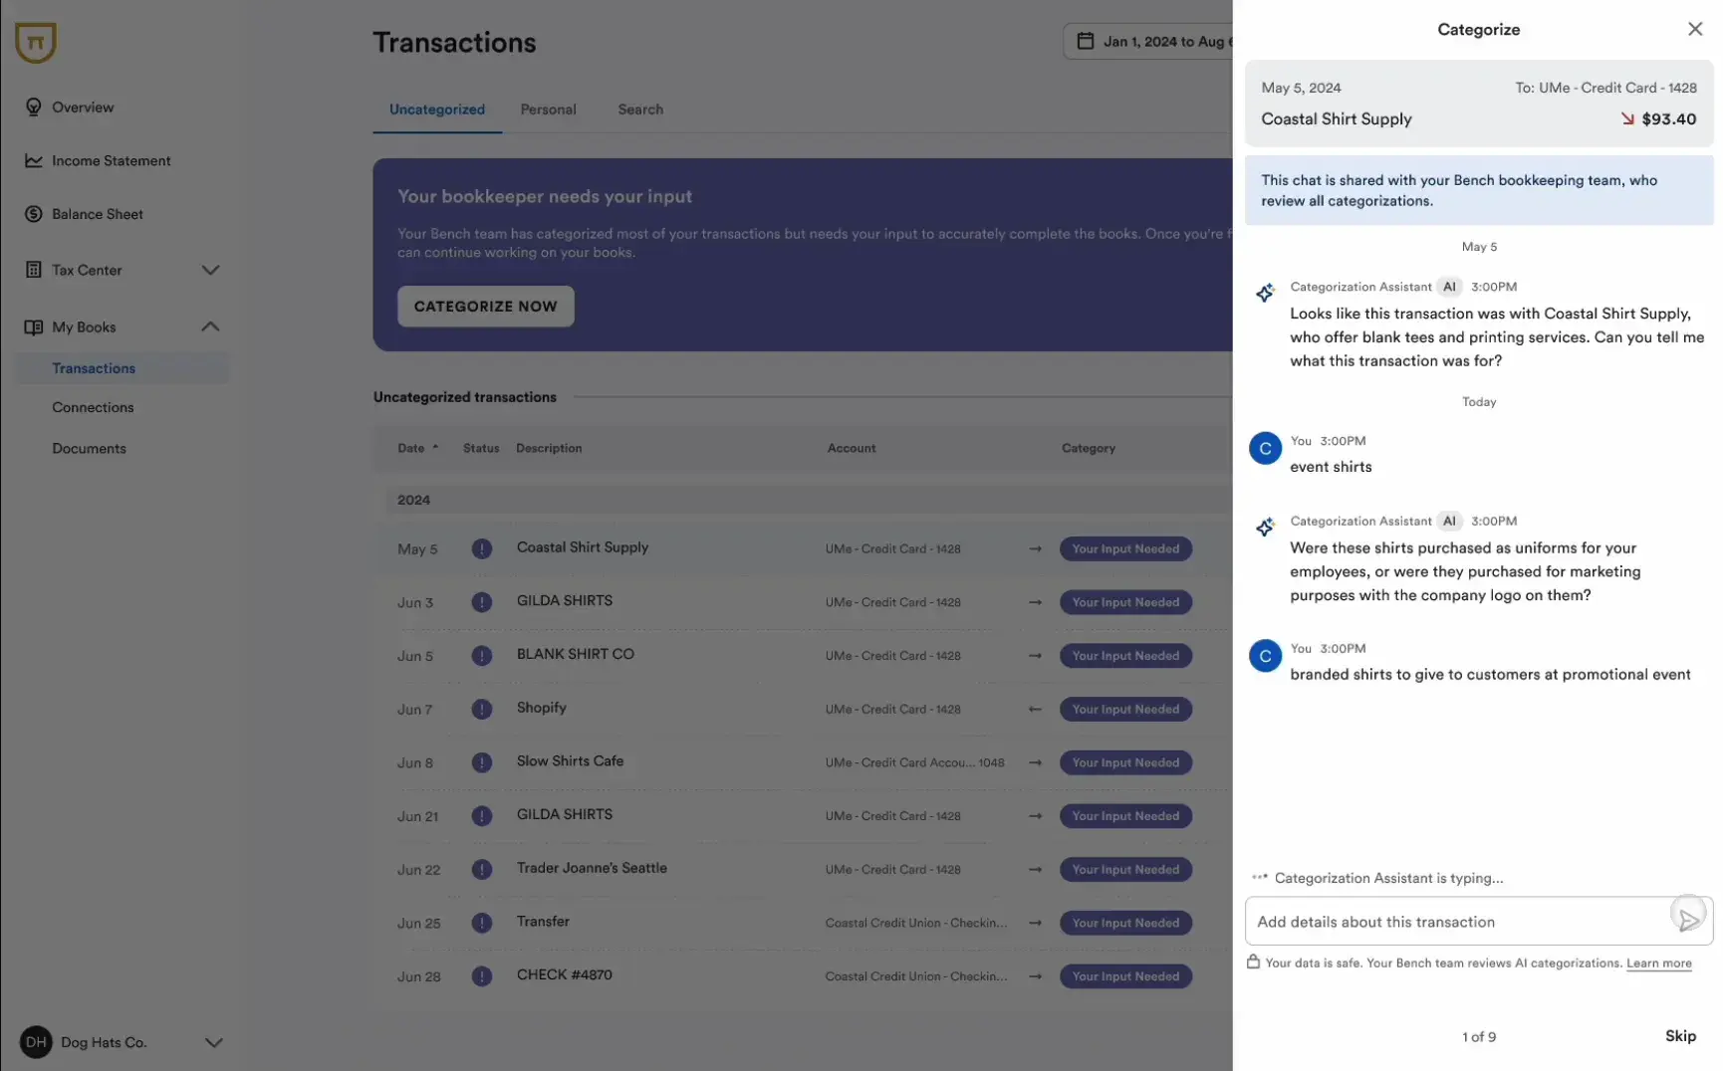The image size is (1723, 1071).
Task: Click the DH avatar badge
Action: click(36, 1042)
